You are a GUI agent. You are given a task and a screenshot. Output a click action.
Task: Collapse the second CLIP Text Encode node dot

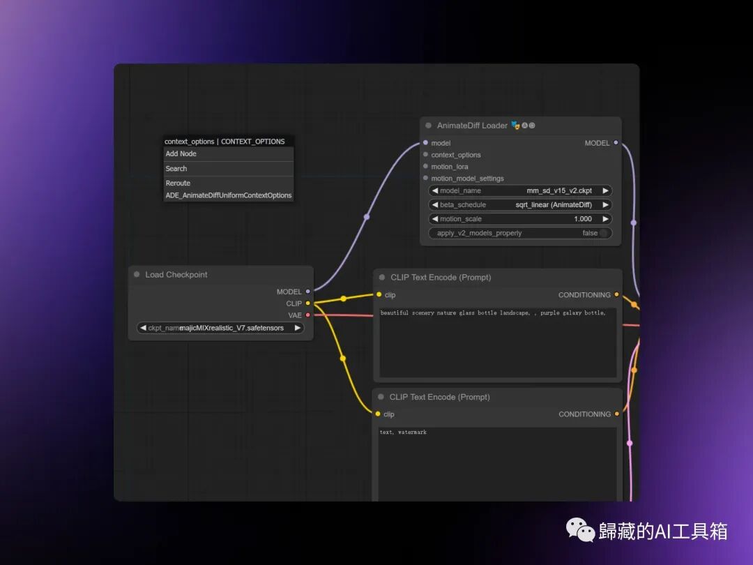coord(381,397)
